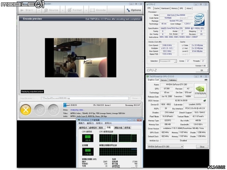Click the round clock pause button

tap(39, 110)
